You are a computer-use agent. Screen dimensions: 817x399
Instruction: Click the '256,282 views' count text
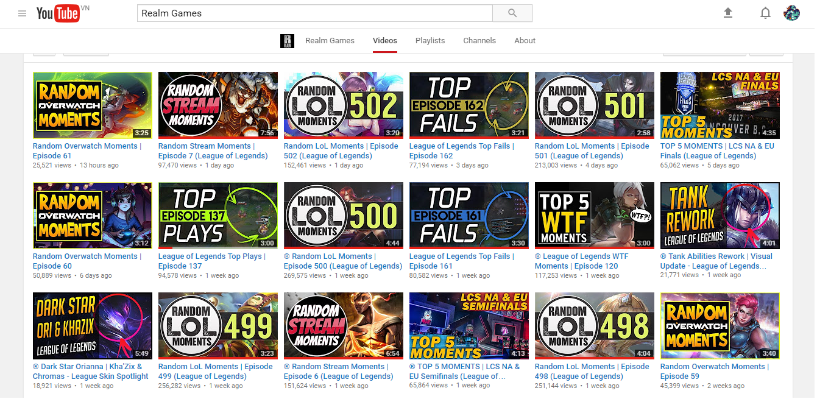180,386
